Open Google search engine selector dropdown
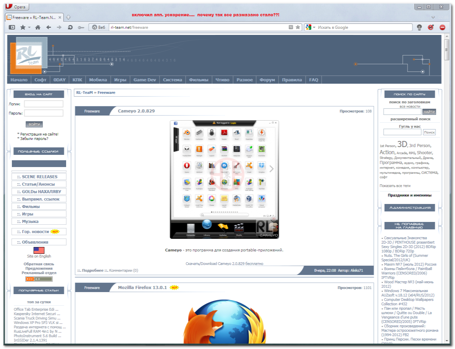Image resolution: width=455 pixels, height=349 pixels. tap(310, 27)
